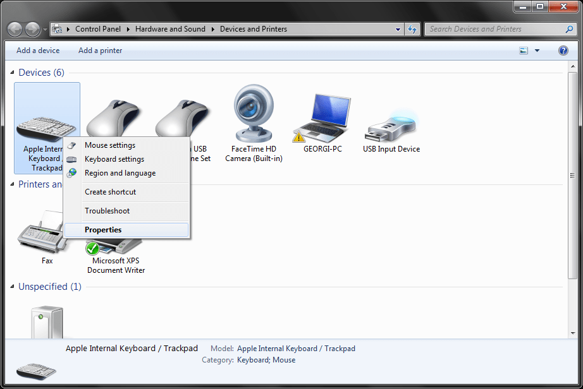Open the Help question mark icon
The image size is (583, 389).
[x=563, y=51]
